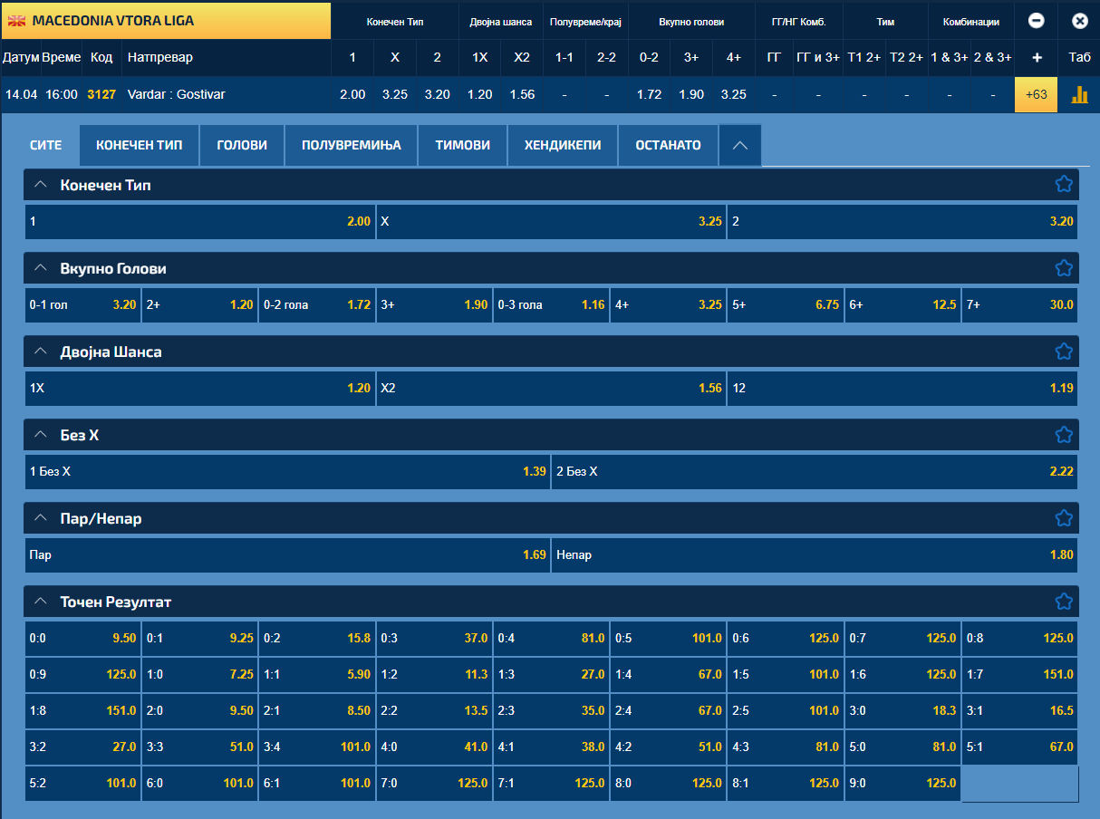Select 1 Без Х at 1.39
Viewport: 1100px width, 819px height.
click(287, 471)
